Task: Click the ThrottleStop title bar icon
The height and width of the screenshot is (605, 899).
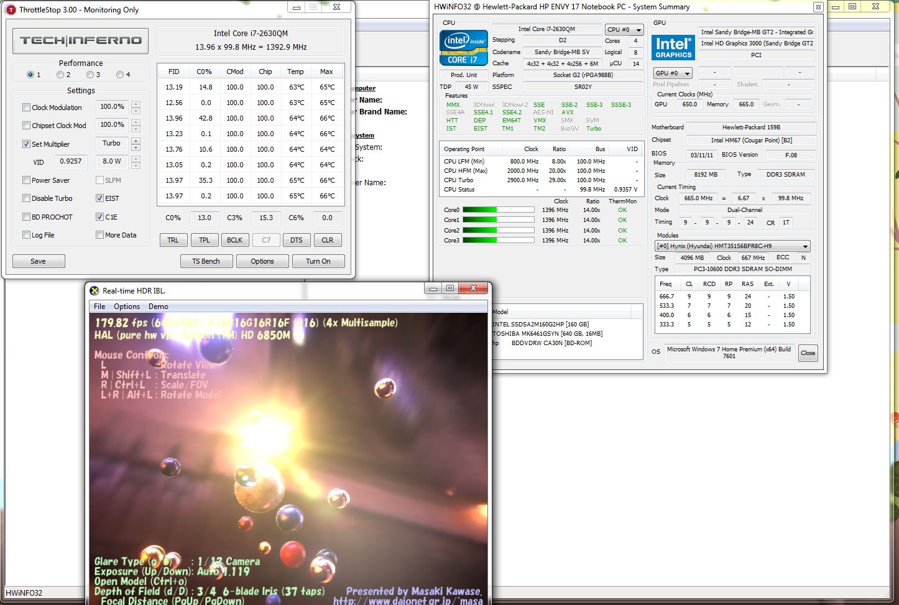Action: click(x=11, y=9)
